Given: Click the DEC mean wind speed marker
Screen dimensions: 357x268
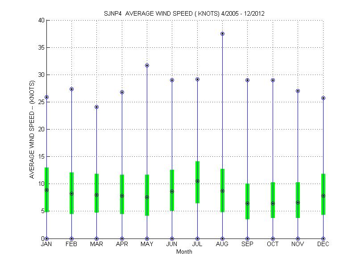Looking at the screenshot, I should point(323,196).
